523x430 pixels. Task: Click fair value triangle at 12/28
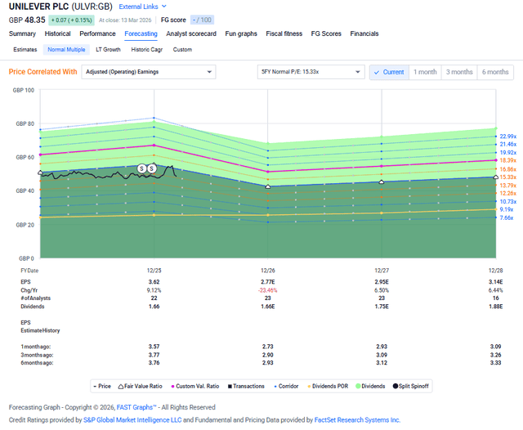[x=496, y=177]
